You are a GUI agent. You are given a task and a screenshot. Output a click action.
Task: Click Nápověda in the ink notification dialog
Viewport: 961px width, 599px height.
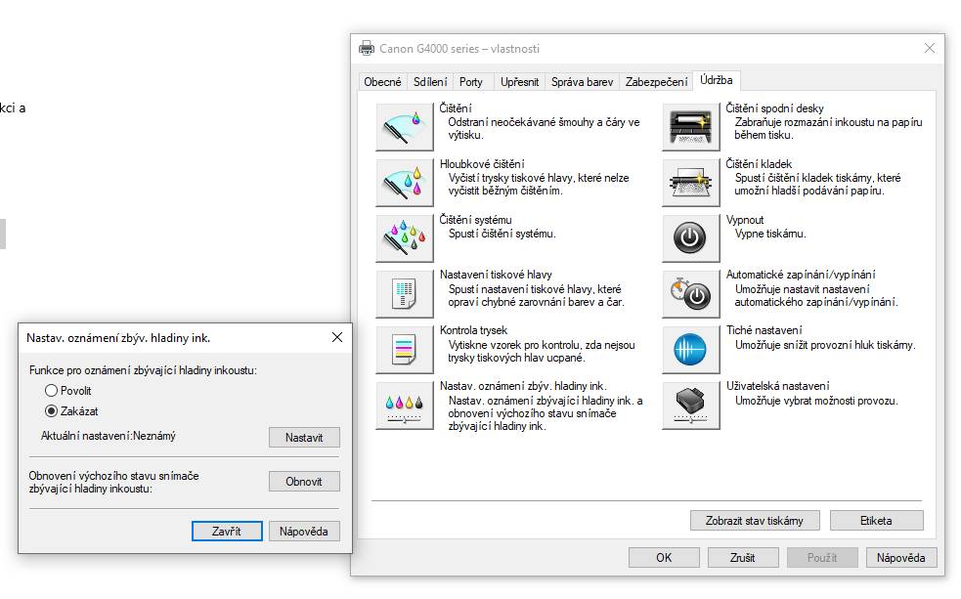pos(304,531)
